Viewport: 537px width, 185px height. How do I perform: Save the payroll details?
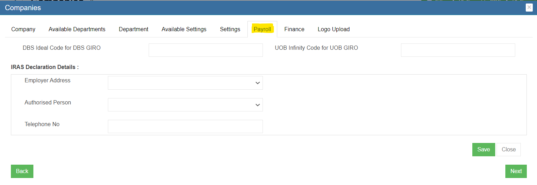tap(483, 150)
